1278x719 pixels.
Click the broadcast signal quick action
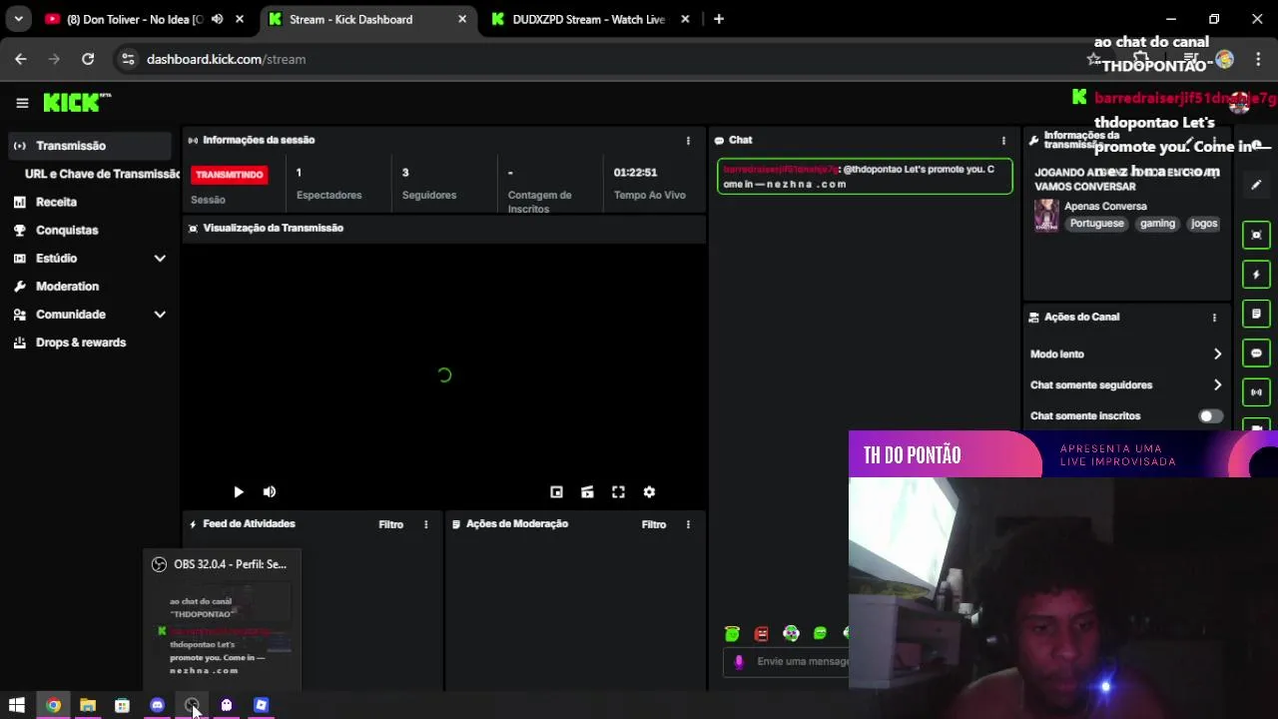(x=1256, y=392)
